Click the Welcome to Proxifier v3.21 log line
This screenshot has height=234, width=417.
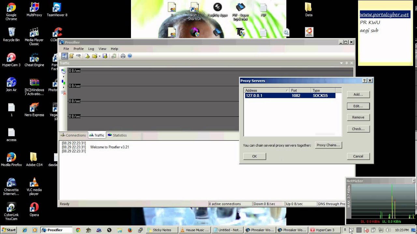pyautogui.click(x=109, y=147)
